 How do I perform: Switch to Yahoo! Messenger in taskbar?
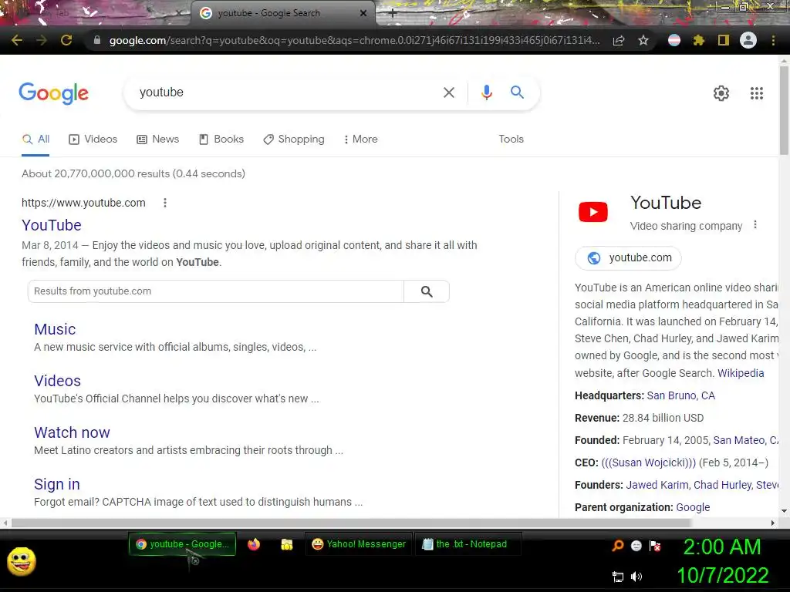pyautogui.click(x=359, y=544)
